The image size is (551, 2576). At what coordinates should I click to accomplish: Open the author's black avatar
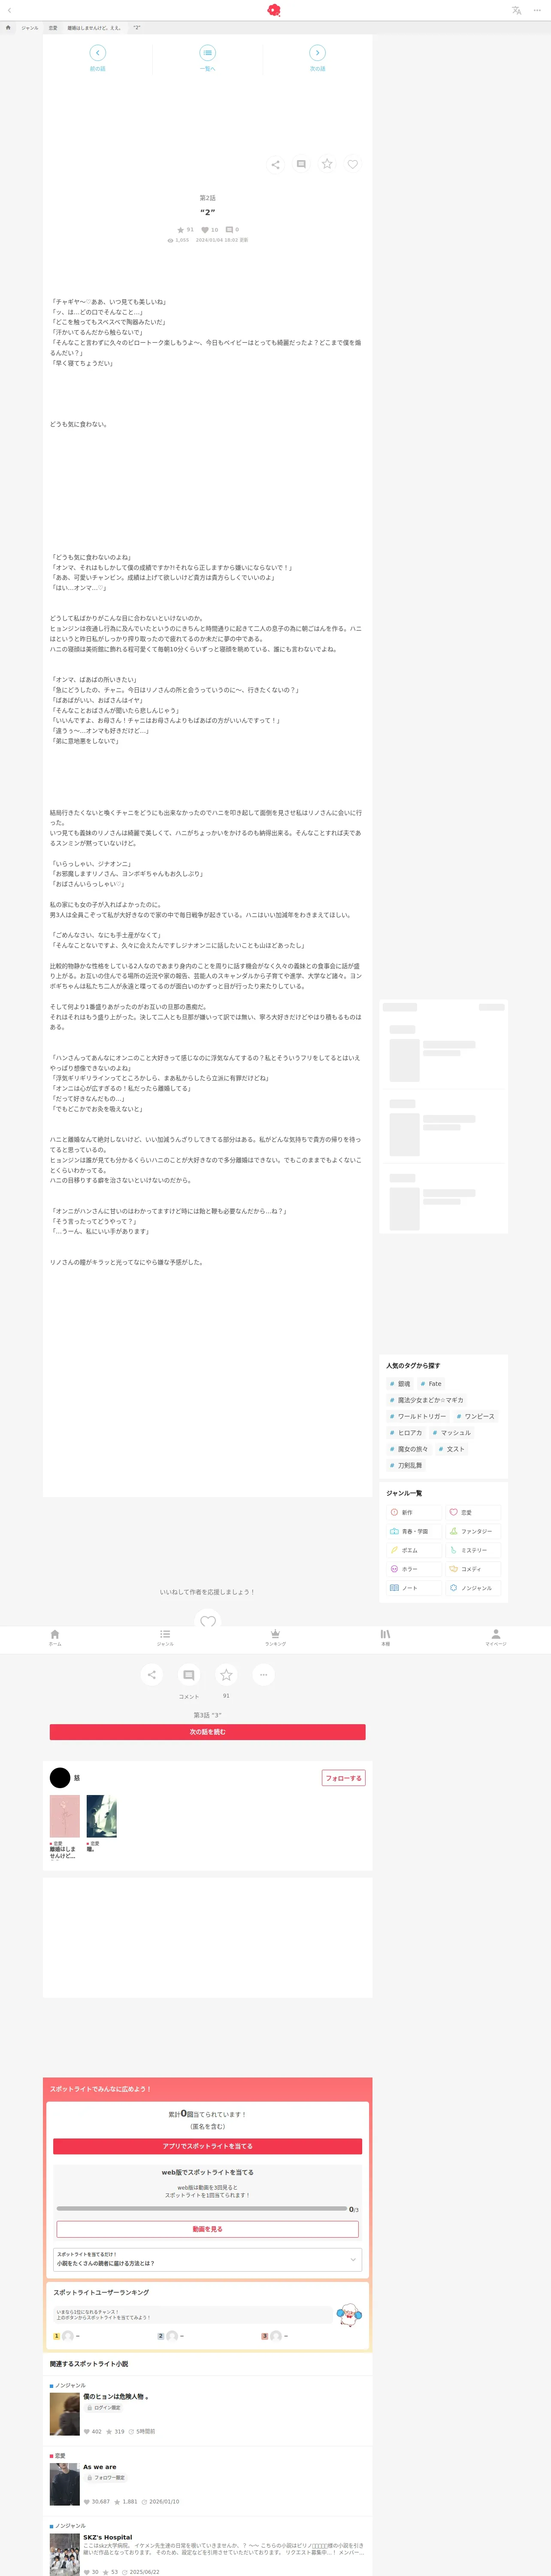(x=60, y=1778)
